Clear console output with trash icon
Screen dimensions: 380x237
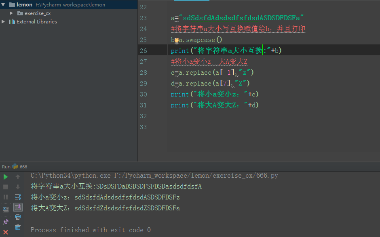click(18, 227)
